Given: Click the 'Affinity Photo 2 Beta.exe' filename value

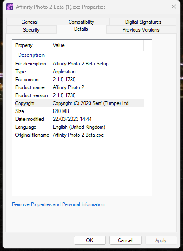Looking at the screenshot, I should (x=78, y=135).
